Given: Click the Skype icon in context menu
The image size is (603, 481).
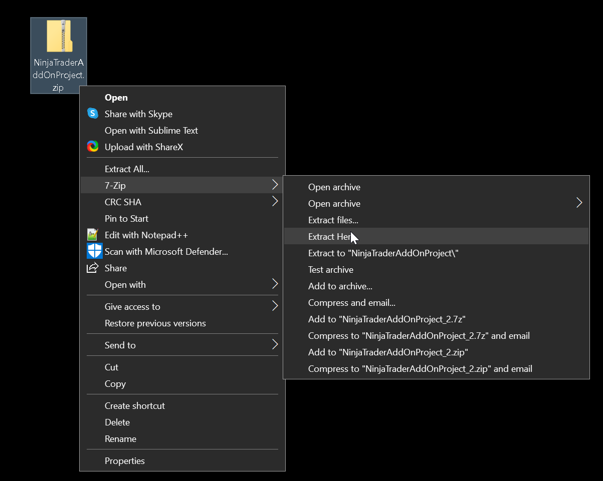Looking at the screenshot, I should click(93, 114).
